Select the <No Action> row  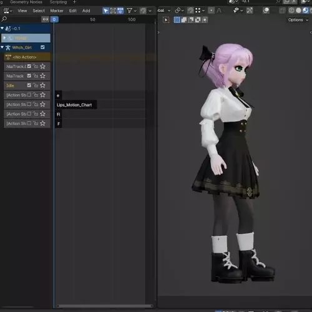[x=27, y=57]
